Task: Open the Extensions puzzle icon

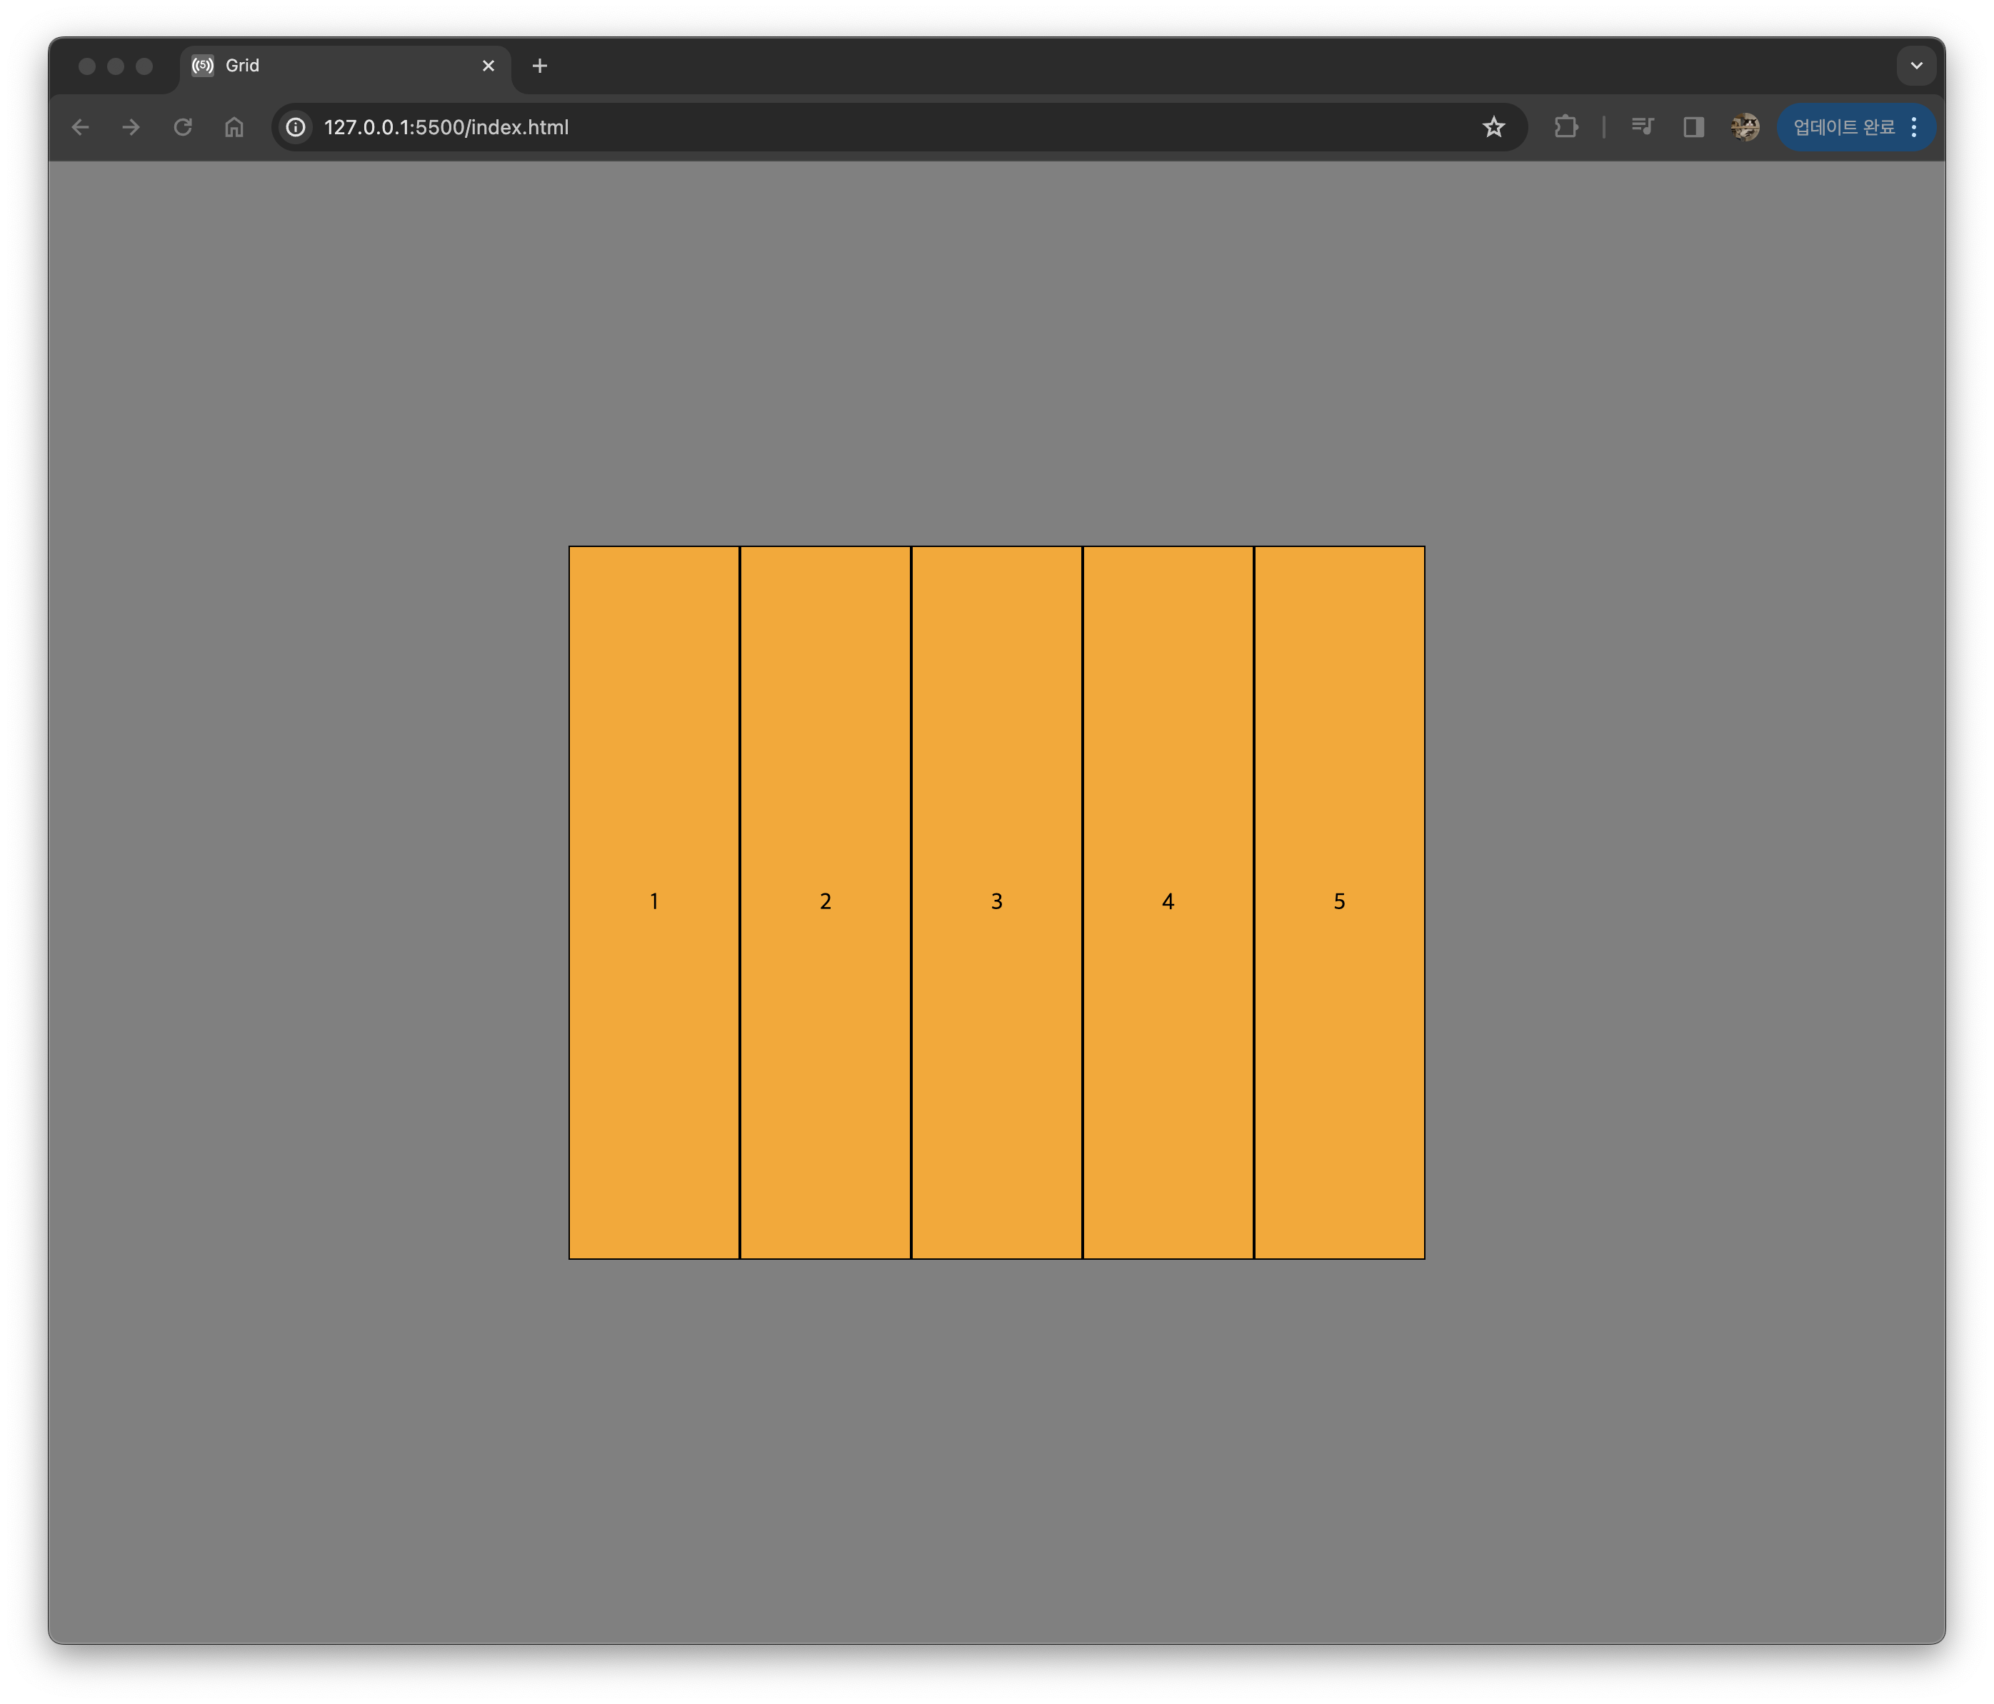Action: tap(1565, 127)
